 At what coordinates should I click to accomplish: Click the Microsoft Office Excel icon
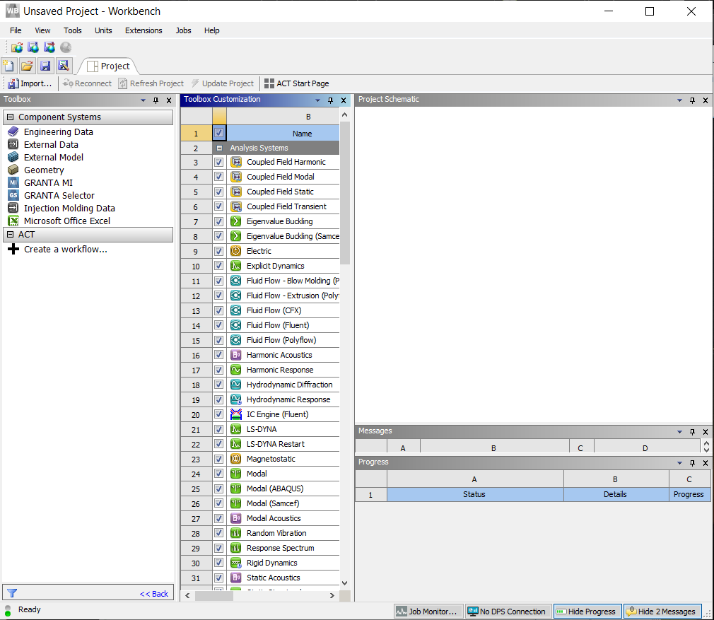tap(13, 221)
